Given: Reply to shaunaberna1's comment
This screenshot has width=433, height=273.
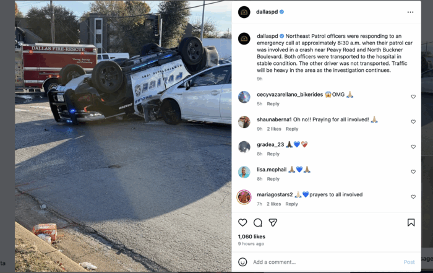Looking at the screenshot, I should (292, 129).
